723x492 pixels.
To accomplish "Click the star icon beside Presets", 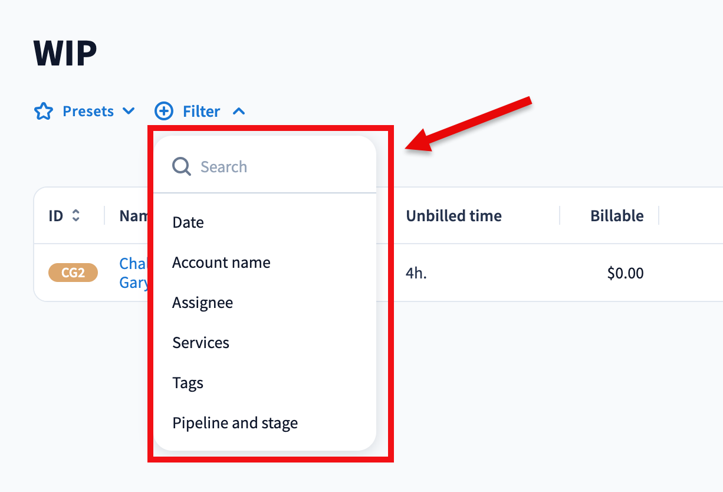I will coord(44,111).
